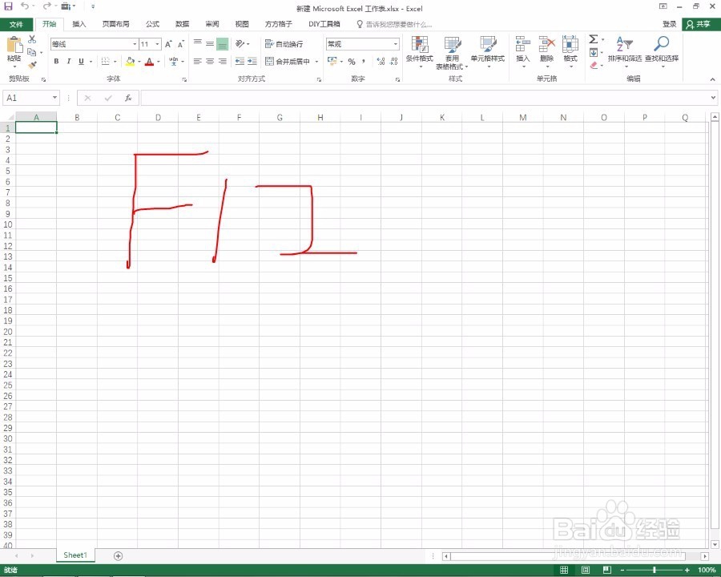The image size is (721, 577).
Task: Click the Save icon in quick access toolbar
Action: point(8,6)
